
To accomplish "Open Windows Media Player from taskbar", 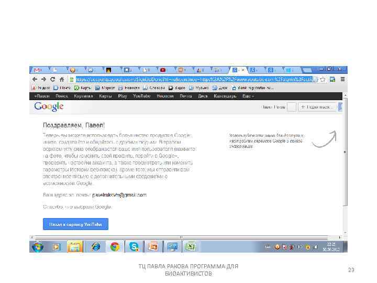I will (x=57, y=247).
